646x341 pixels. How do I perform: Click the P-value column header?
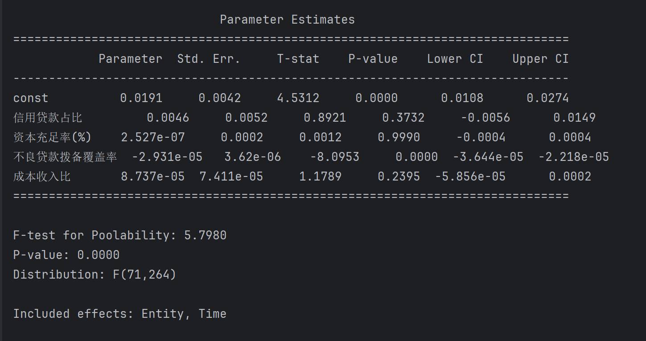coord(373,59)
